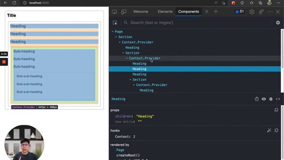Stop recording with the red square button

click(4, 62)
